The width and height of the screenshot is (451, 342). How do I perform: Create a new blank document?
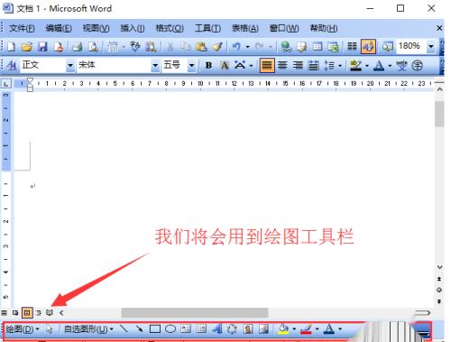11,47
